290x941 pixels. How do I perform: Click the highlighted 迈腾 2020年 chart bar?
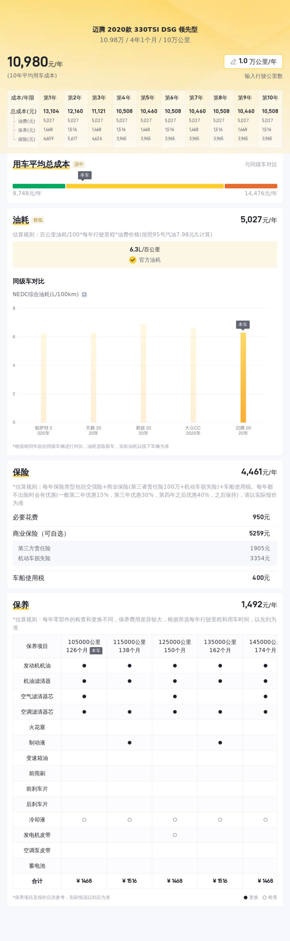pos(243,377)
